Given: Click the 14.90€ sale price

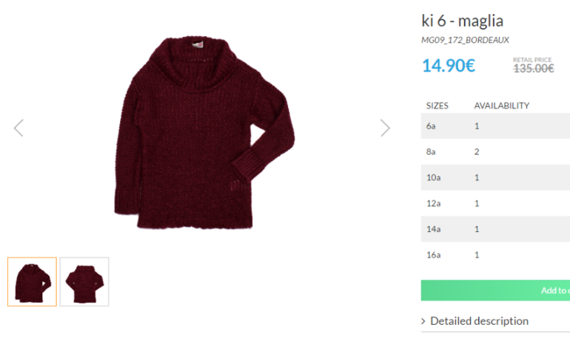Looking at the screenshot, I should (448, 66).
